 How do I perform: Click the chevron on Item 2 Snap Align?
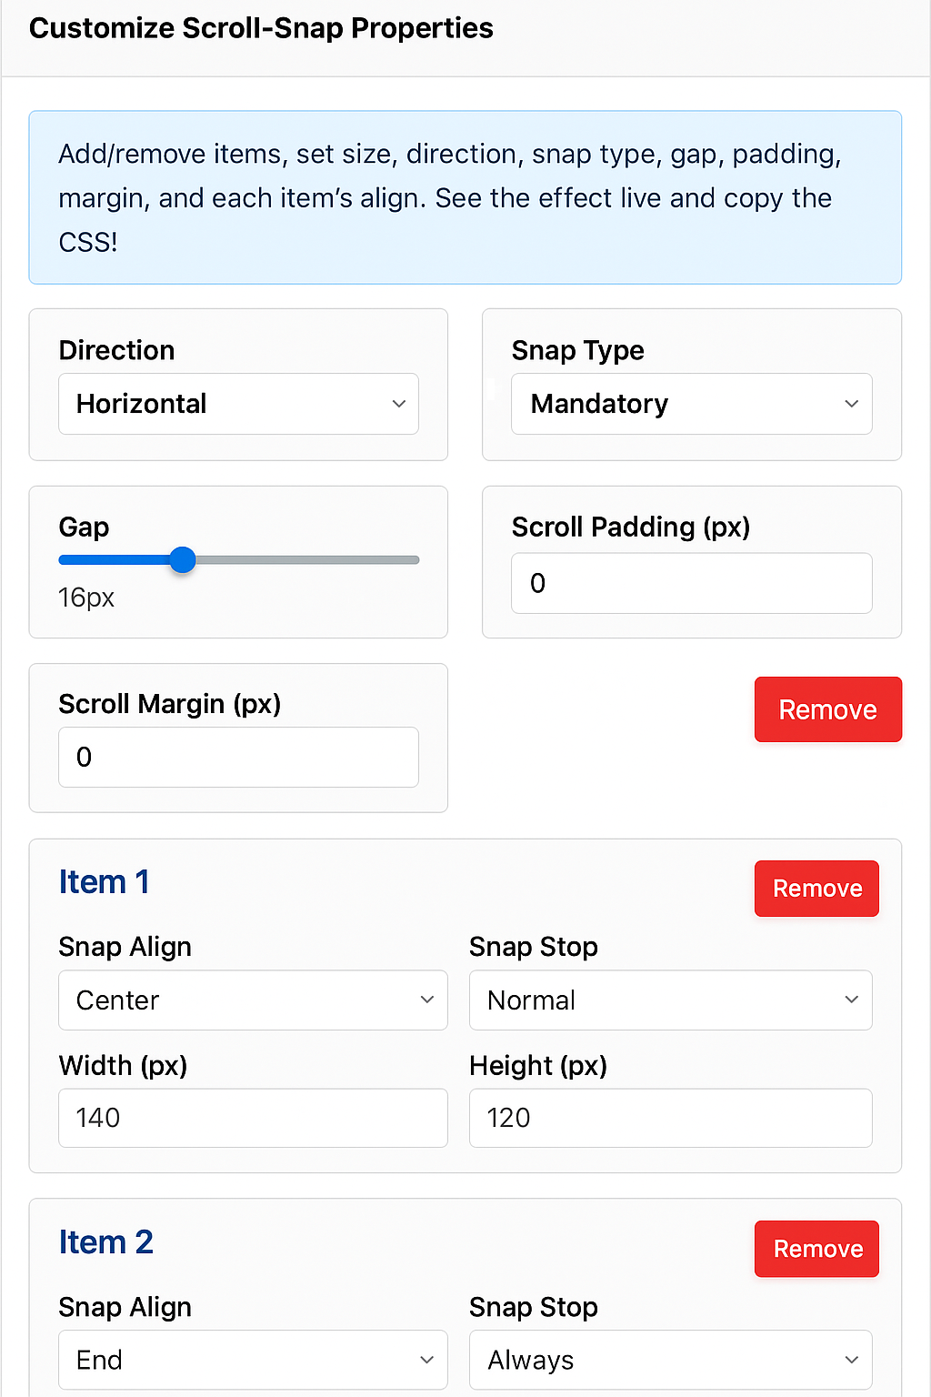tap(426, 1360)
